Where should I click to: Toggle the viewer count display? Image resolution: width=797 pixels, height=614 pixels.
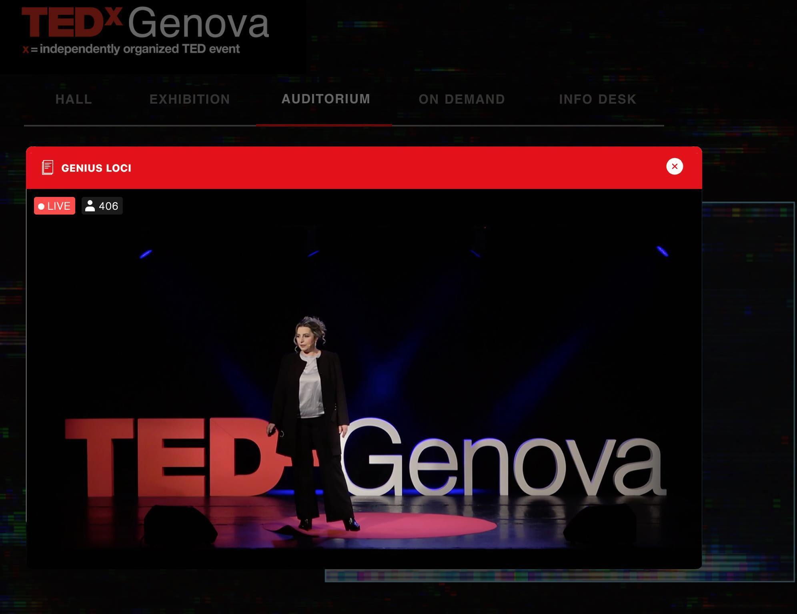(102, 206)
